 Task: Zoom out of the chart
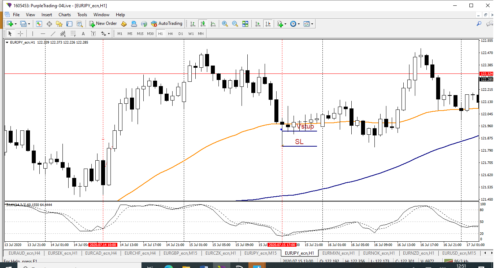click(235, 24)
